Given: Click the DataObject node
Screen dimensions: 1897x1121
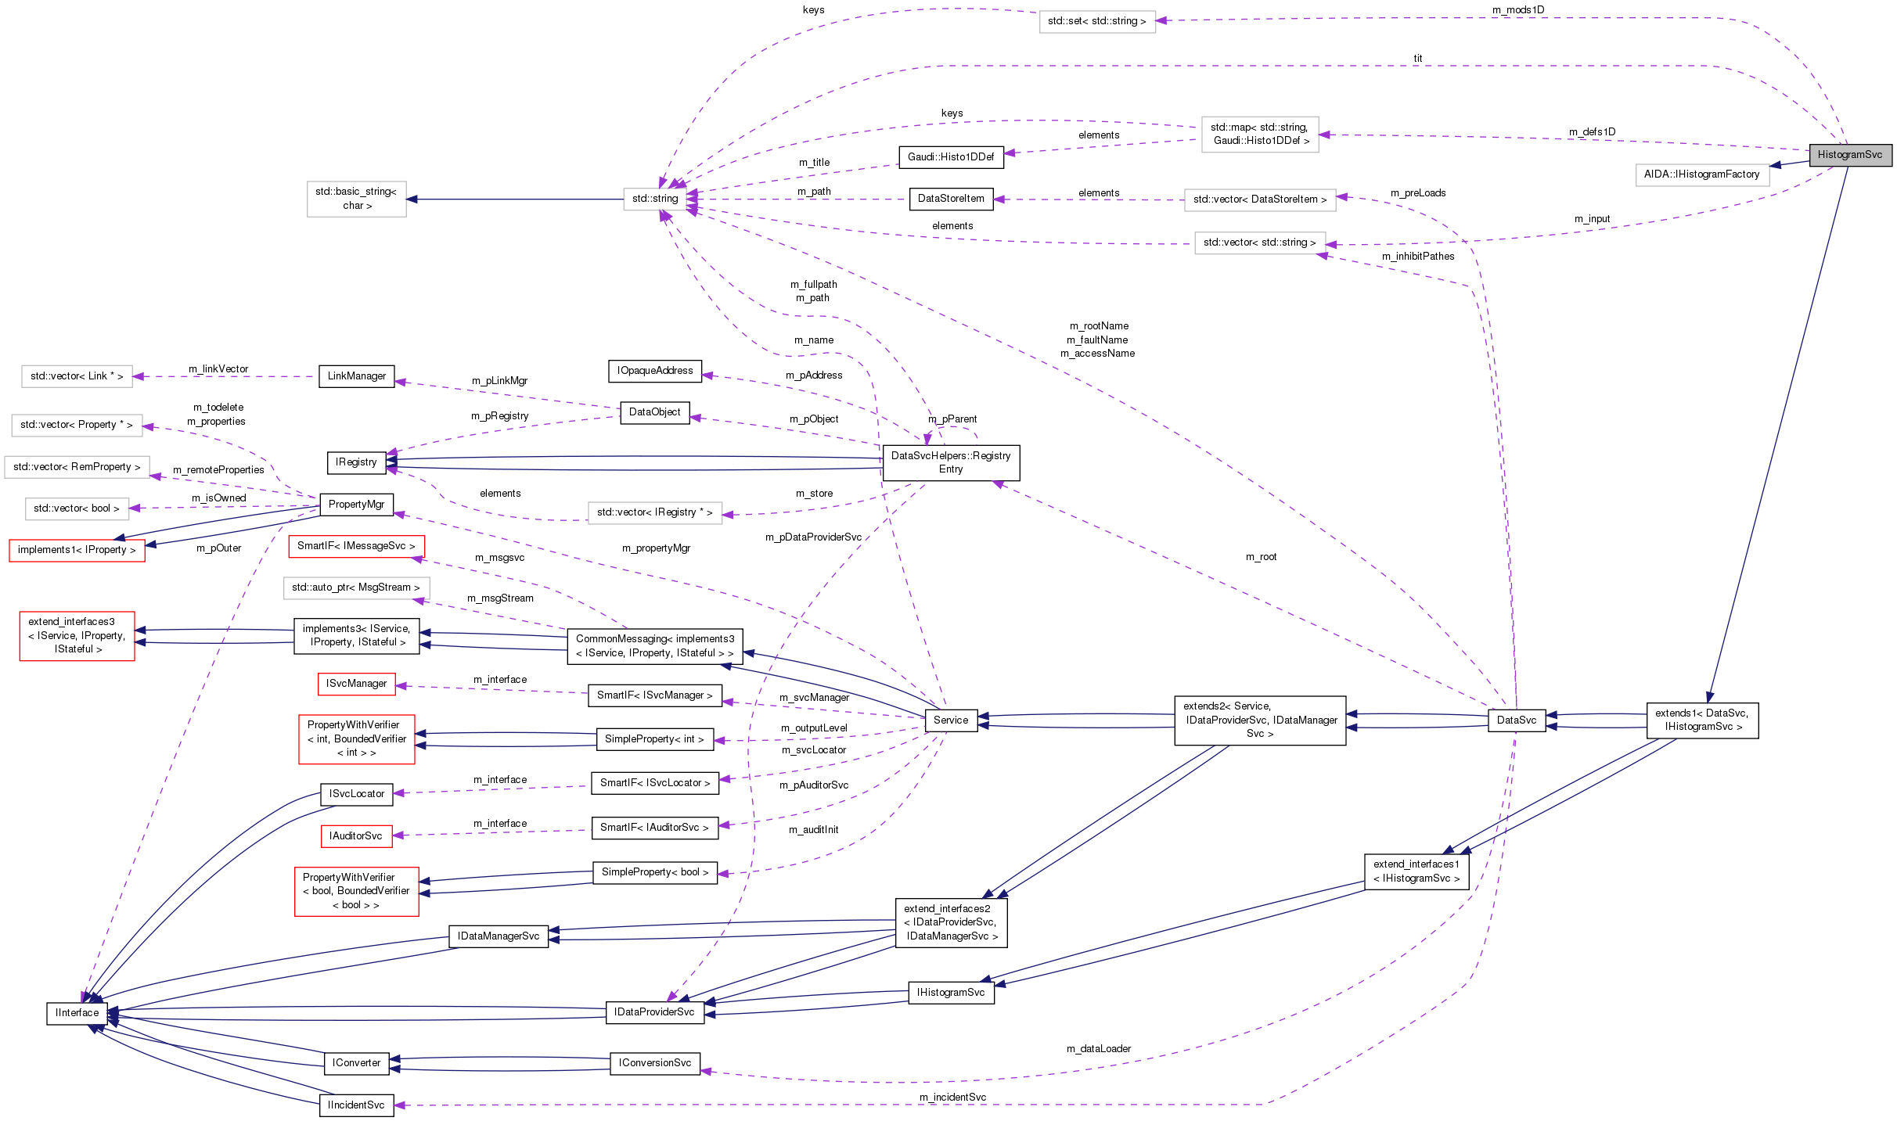Looking at the screenshot, I should click(x=656, y=412).
